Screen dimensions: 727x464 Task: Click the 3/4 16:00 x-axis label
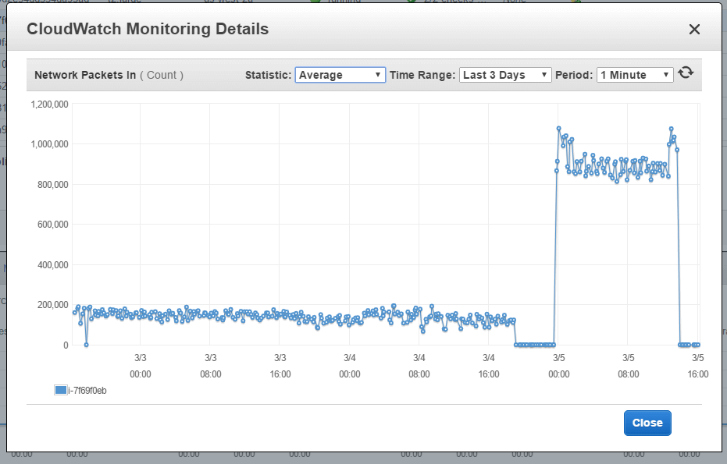click(x=489, y=366)
